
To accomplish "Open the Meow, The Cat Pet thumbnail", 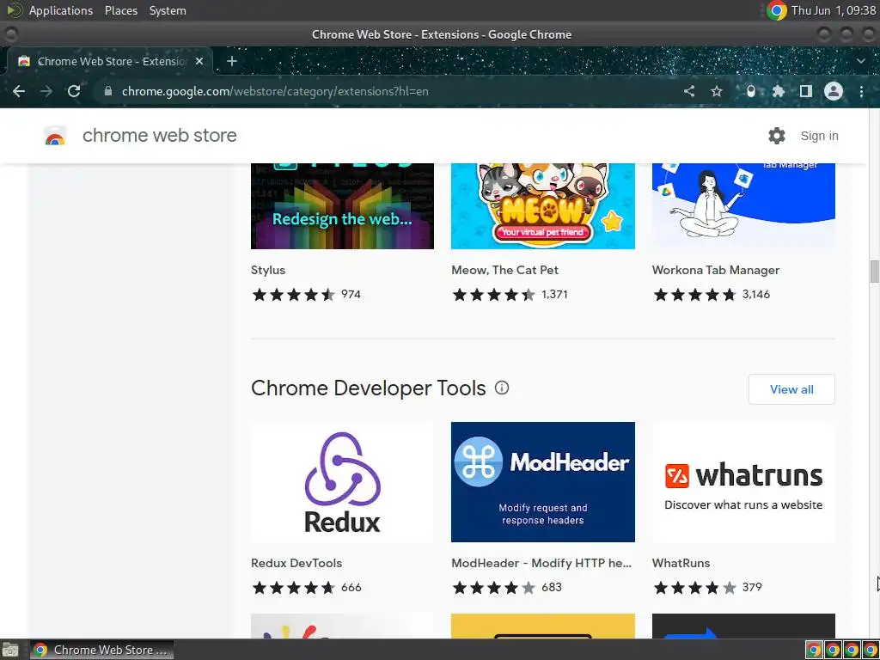I will 543,206.
